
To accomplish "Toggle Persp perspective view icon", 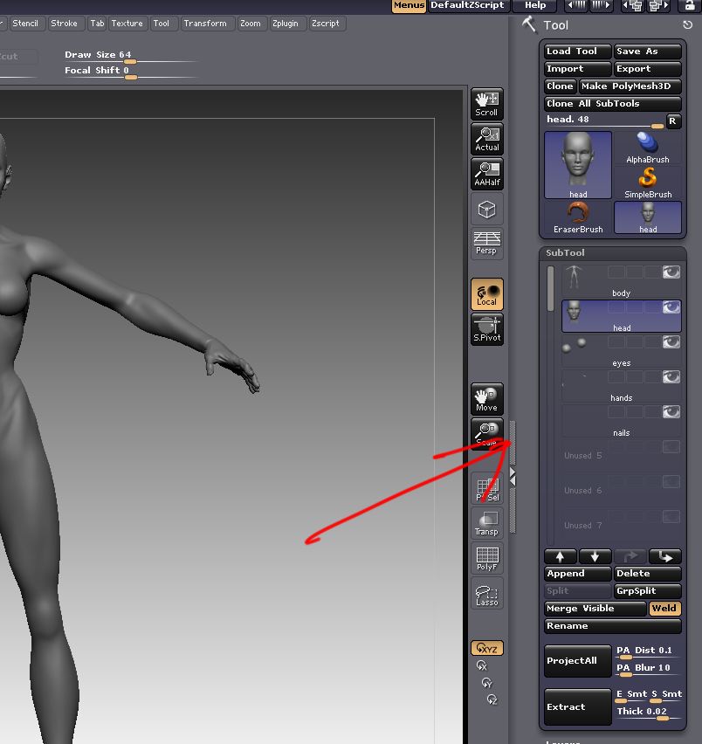I will pos(486,244).
